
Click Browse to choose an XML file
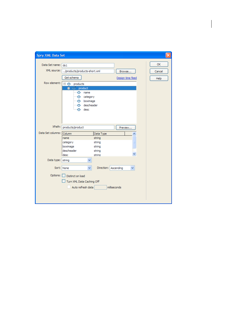coord(126,71)
